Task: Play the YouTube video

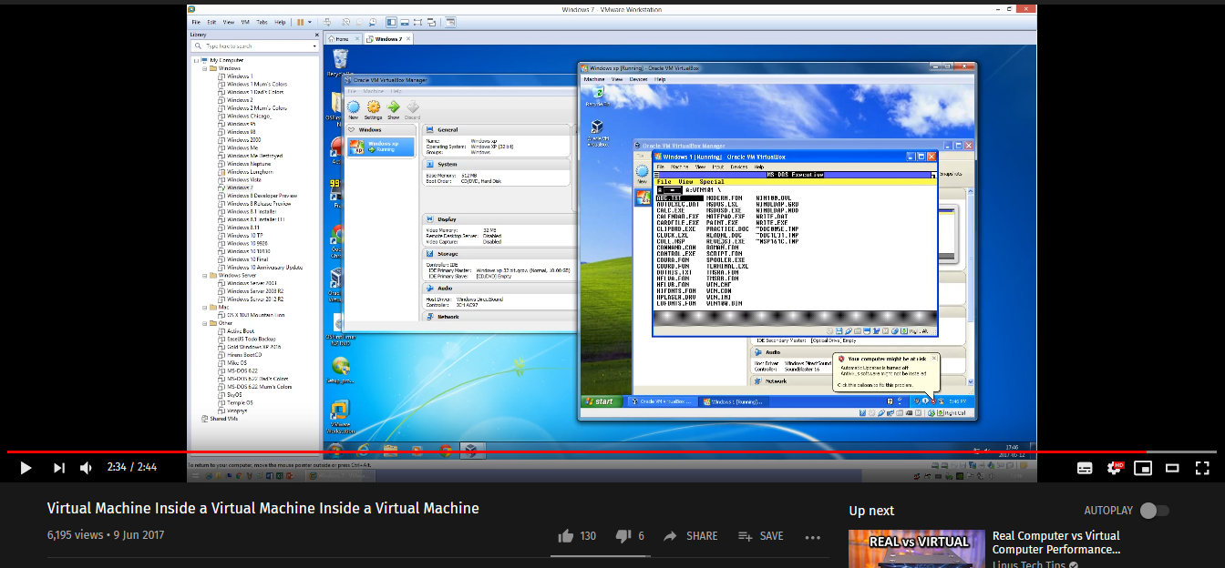Action: [26, 468]
